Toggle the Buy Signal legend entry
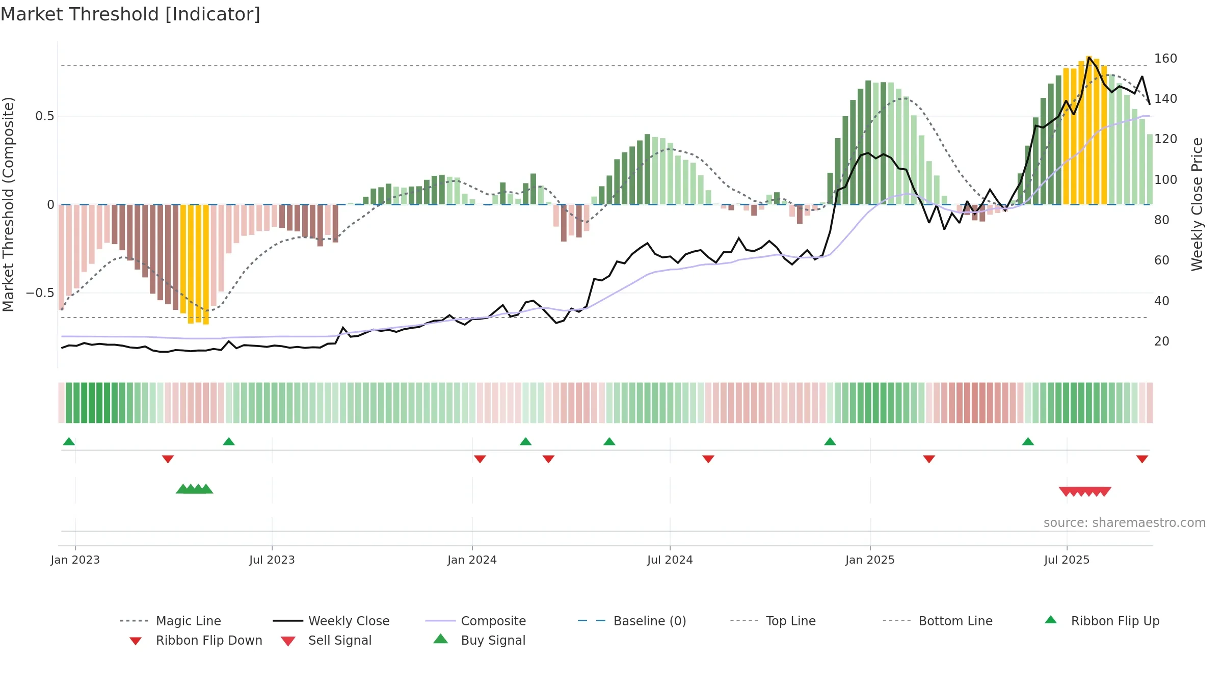The width and height of the screenshot is (1223, 688). coord(479,640)
